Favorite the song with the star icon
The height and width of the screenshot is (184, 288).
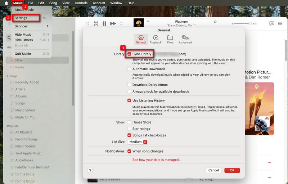coord(215,22)
